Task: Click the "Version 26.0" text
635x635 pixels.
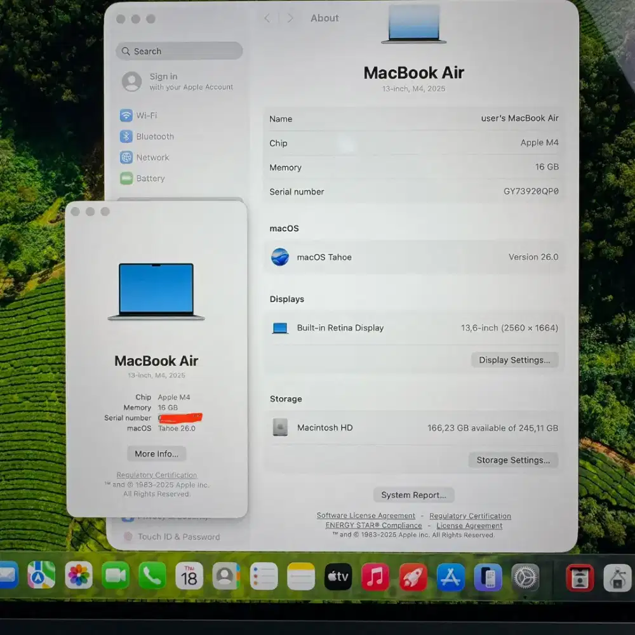Action: pos(533,257)
